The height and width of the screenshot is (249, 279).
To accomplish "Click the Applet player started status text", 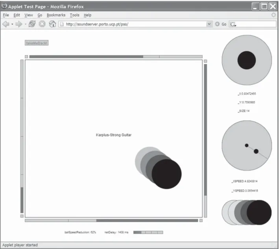I will (20, 245).
